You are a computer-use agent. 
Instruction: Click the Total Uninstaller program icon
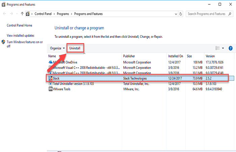(x=51, y=84)
